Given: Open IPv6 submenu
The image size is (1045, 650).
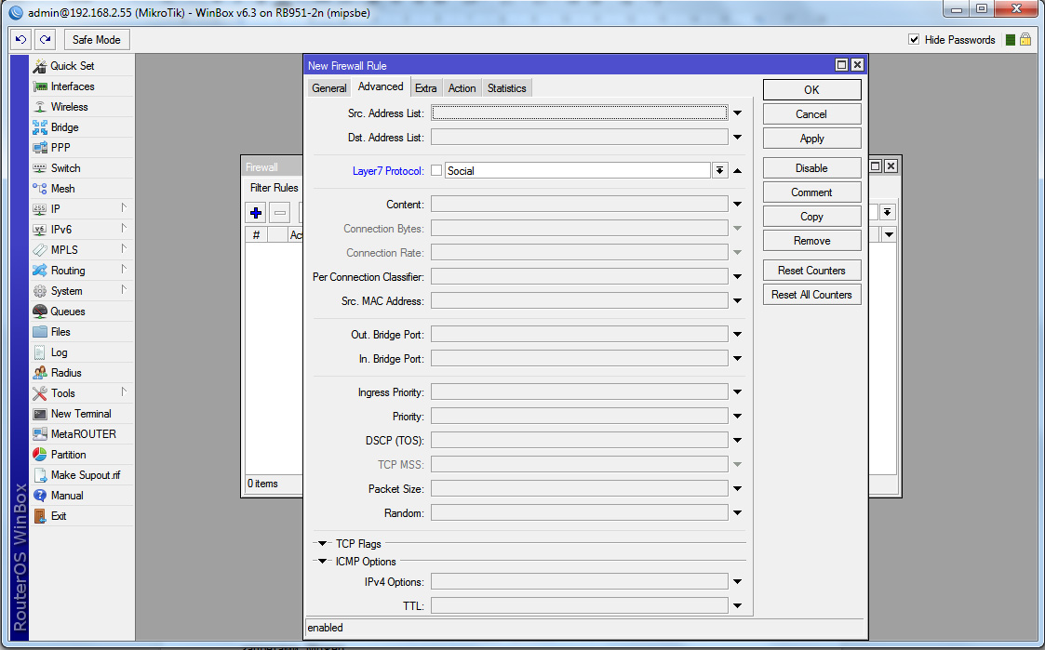Looking at the screenshot, I should (81, 230).
